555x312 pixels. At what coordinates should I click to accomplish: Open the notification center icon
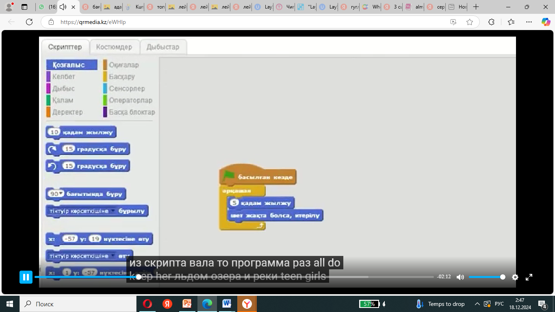(542, 304)
